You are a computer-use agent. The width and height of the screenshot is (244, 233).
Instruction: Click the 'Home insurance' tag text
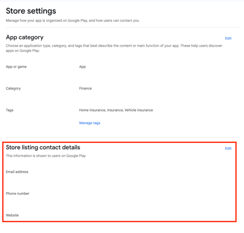click(x=93, y=110)
